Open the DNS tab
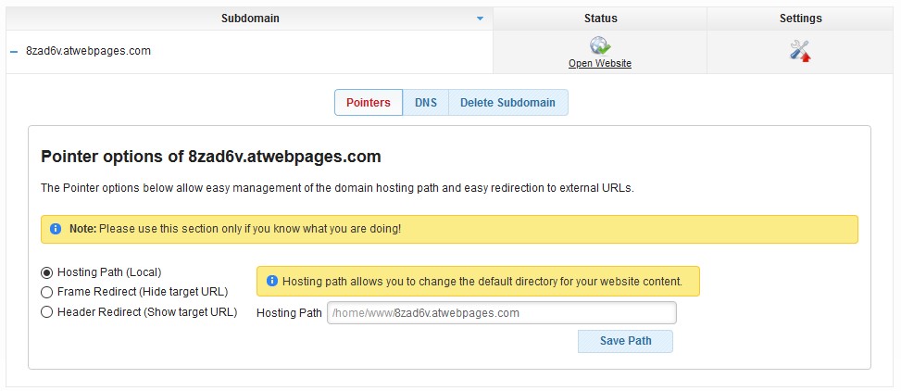901x391 pixels. [x=426, y=103]
